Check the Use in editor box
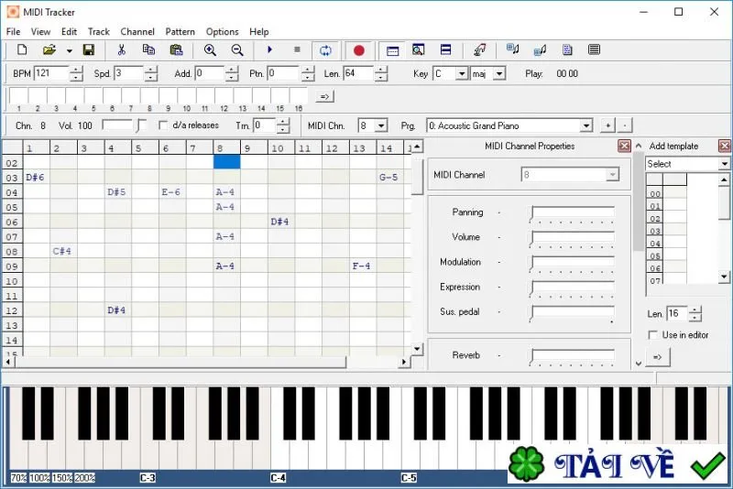This screenshot has width=733, height=489. (652, 335)
